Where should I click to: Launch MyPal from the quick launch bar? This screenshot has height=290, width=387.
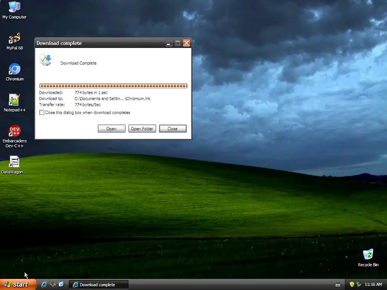[53, 284]
